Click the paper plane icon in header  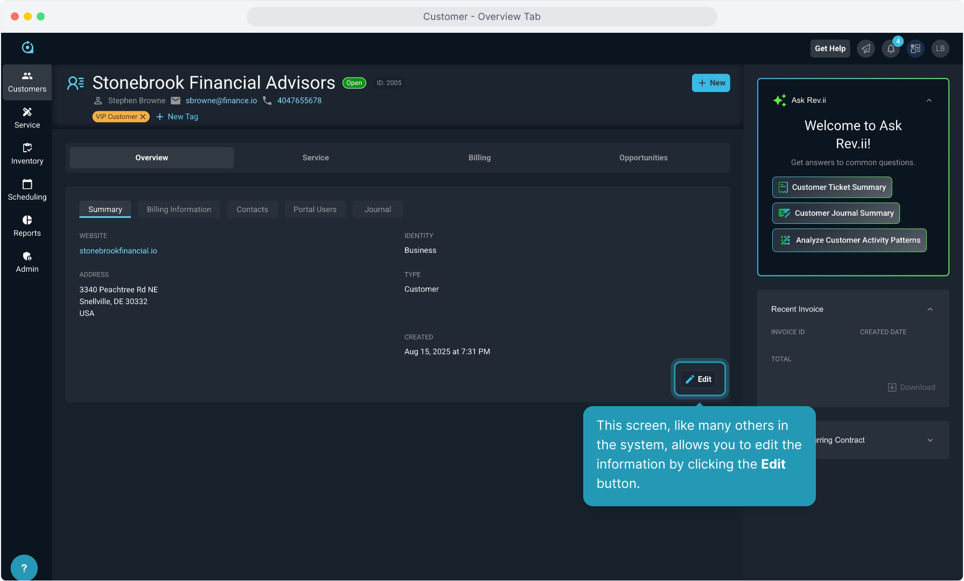866,49
